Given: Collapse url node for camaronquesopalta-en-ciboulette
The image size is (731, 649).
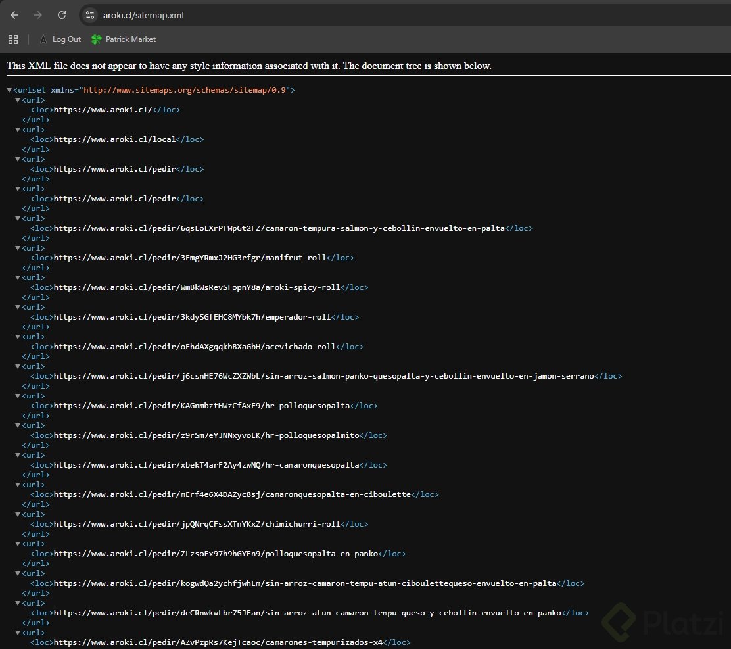Looking at the screenshot, I should tap(18, 485).
